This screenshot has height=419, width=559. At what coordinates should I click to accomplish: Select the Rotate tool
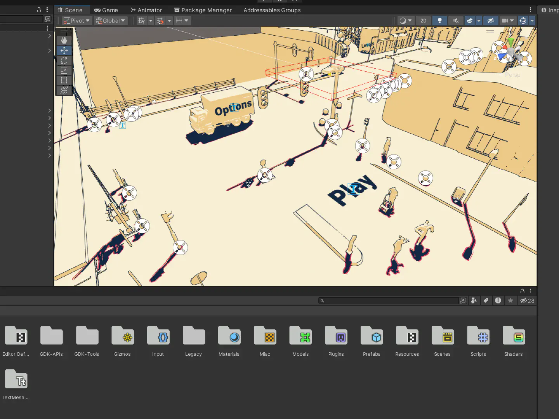coord(64,61)
